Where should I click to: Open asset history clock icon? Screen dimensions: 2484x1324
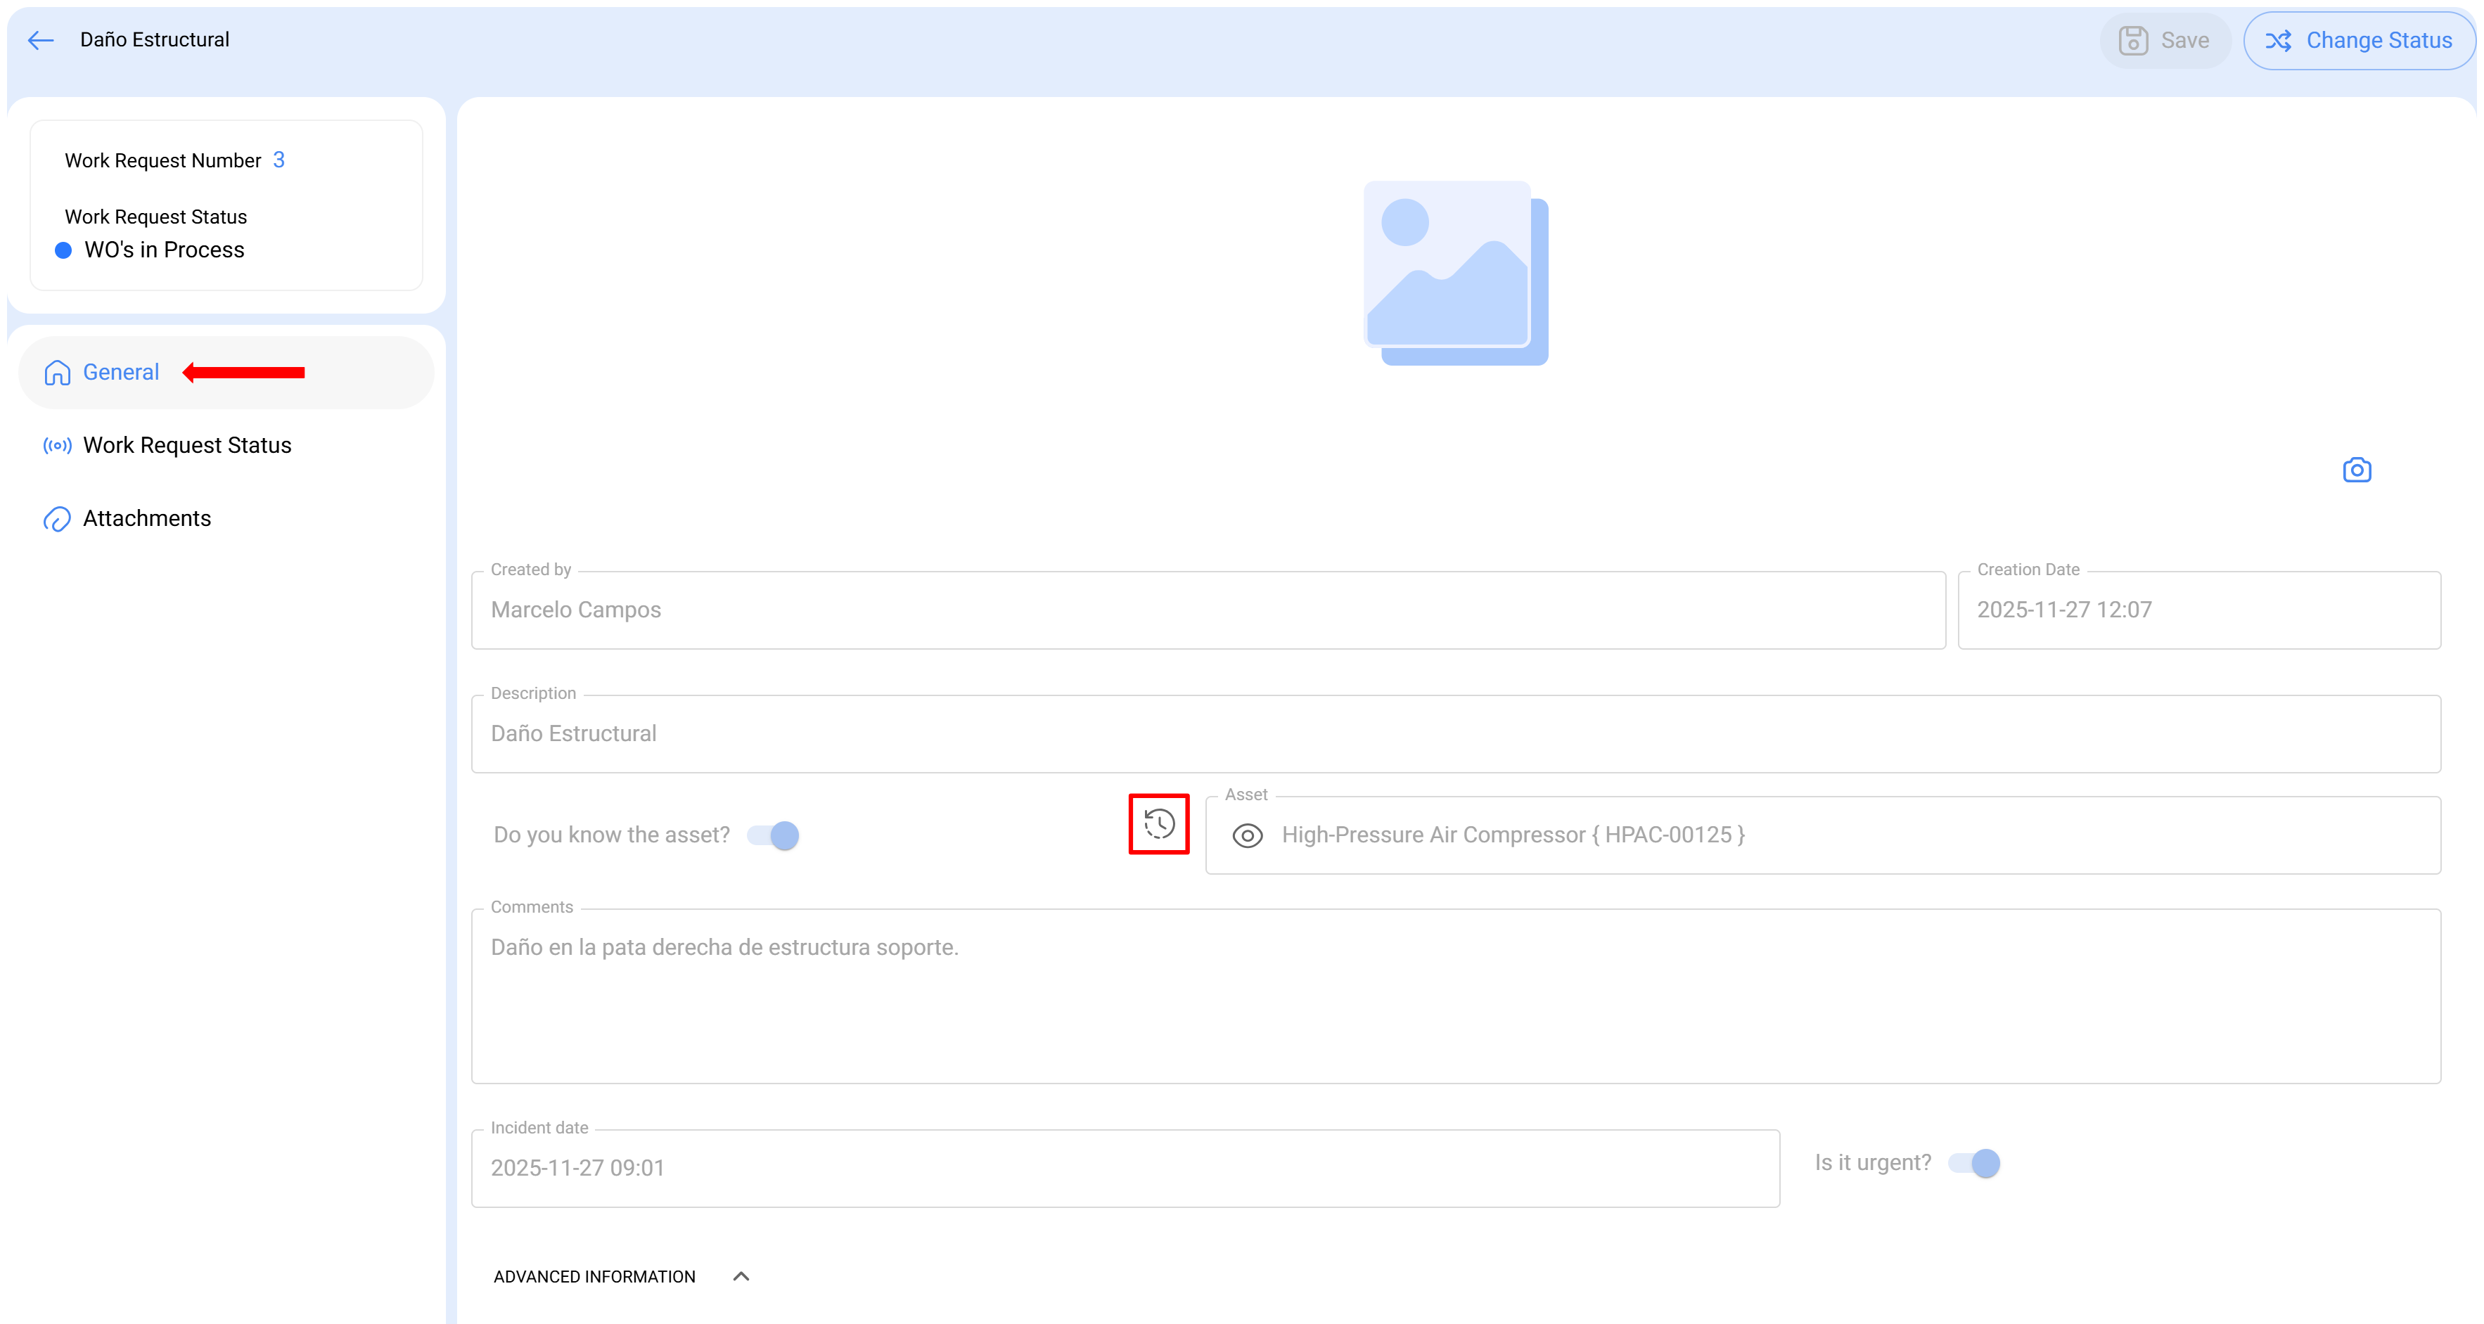(x=1159, y=823)
